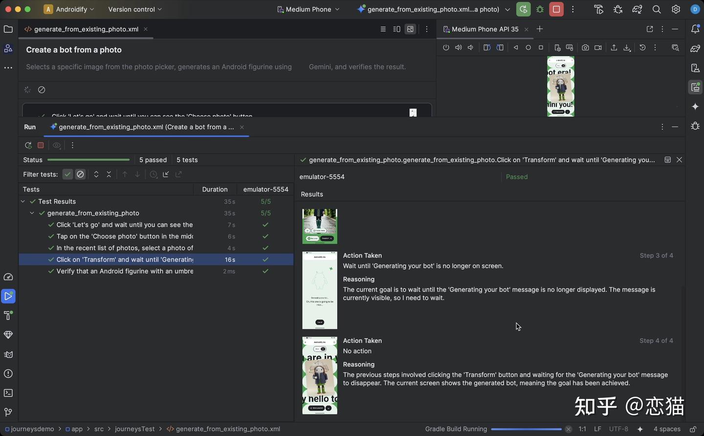Open Device Manager from the right sidebar
The image size is (704, 436).
[x=695, y=68]
